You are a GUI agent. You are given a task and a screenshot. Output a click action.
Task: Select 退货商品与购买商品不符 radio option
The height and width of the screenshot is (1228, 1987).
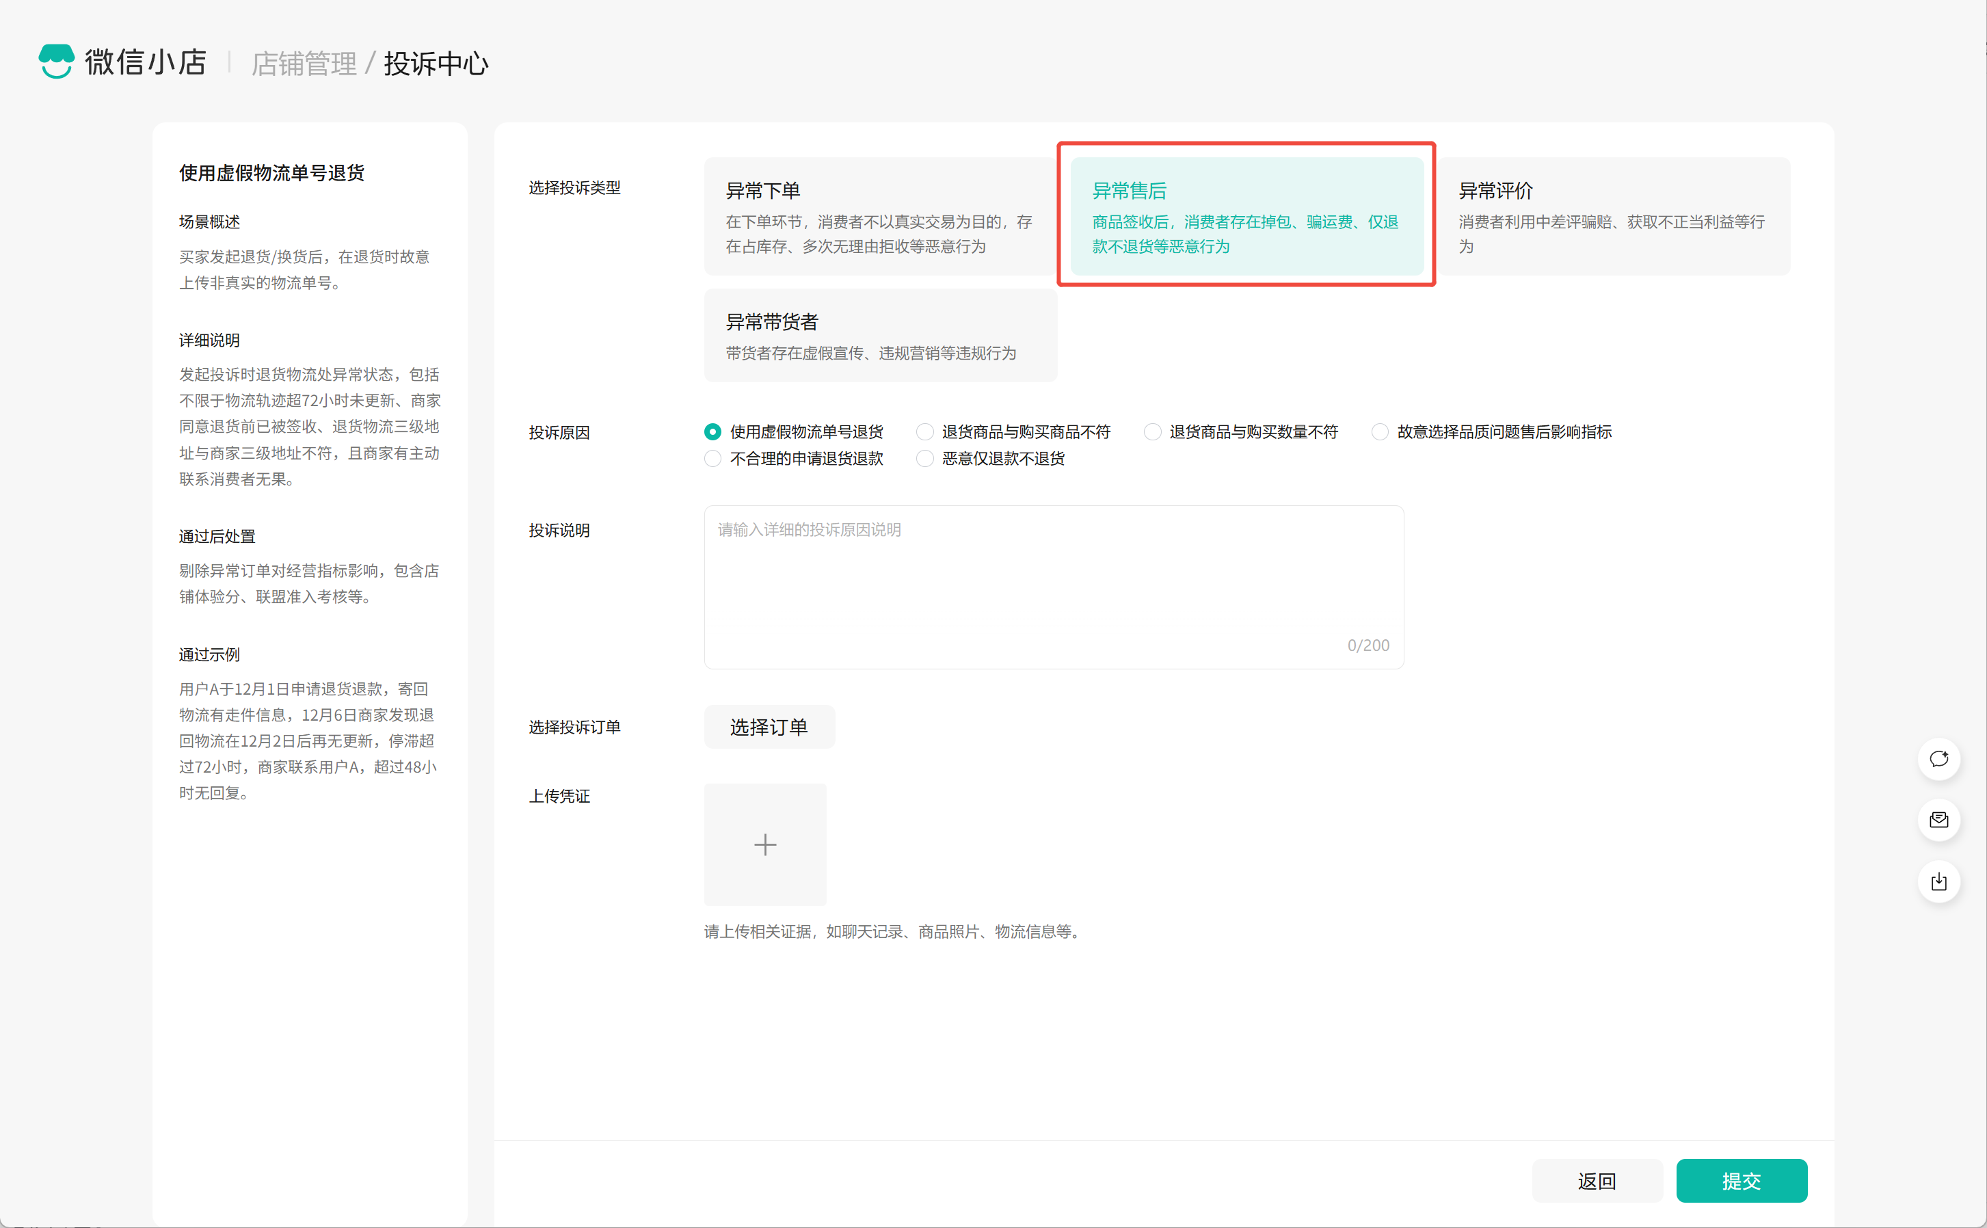(924, 432)
